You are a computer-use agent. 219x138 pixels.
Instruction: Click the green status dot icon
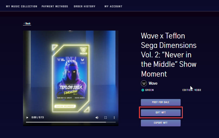coord(142,90)
